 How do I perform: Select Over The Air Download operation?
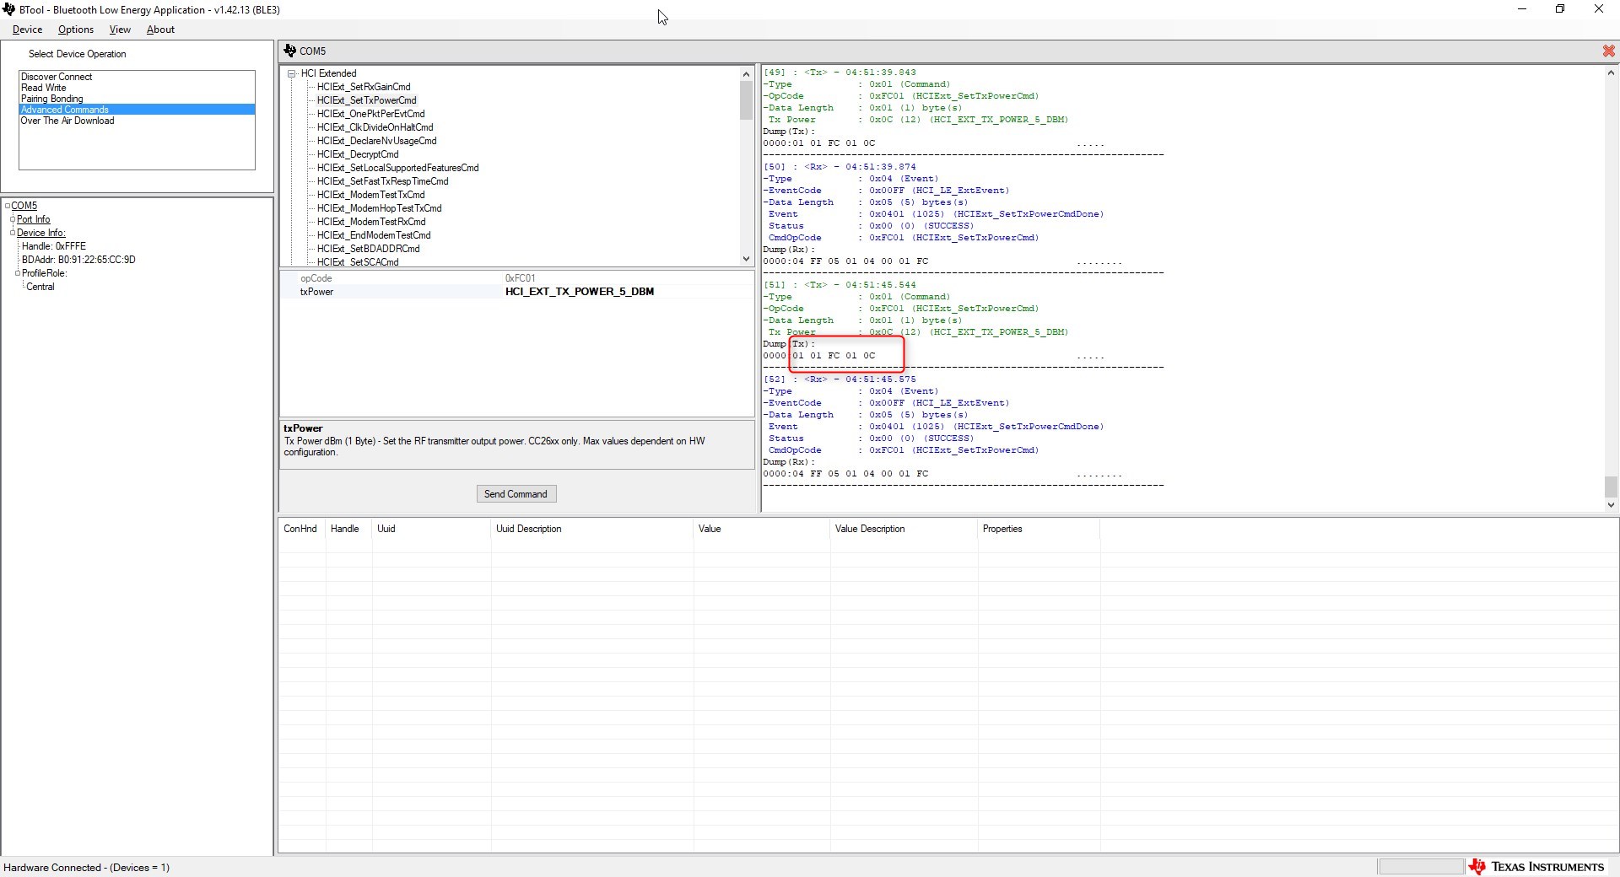137,121
